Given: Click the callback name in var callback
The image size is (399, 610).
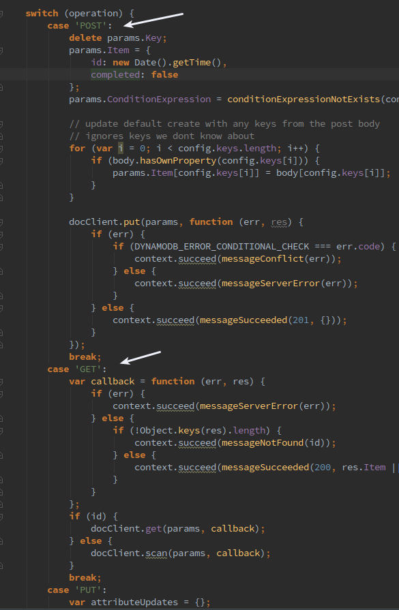Looking at the screenshot, I should tap(113, 382).
